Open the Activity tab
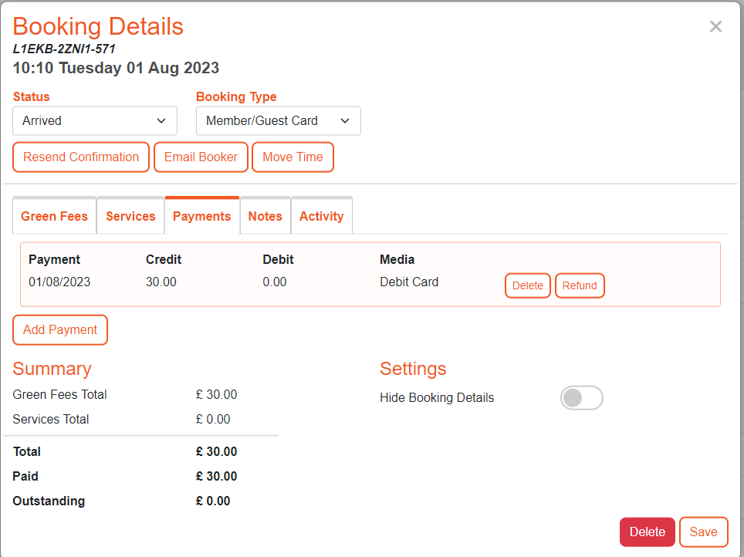 pos(321,216)
